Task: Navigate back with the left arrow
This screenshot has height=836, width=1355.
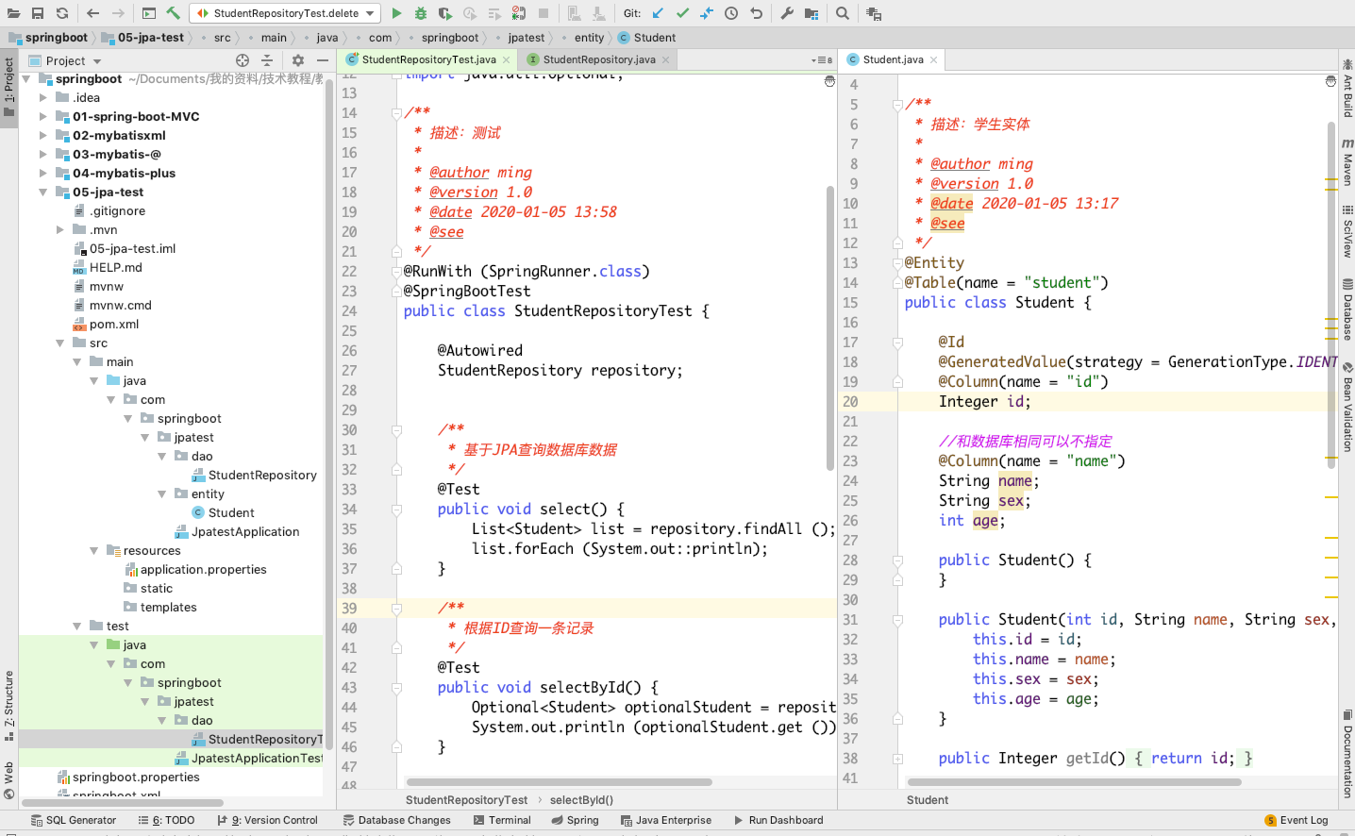Action: 92,13
